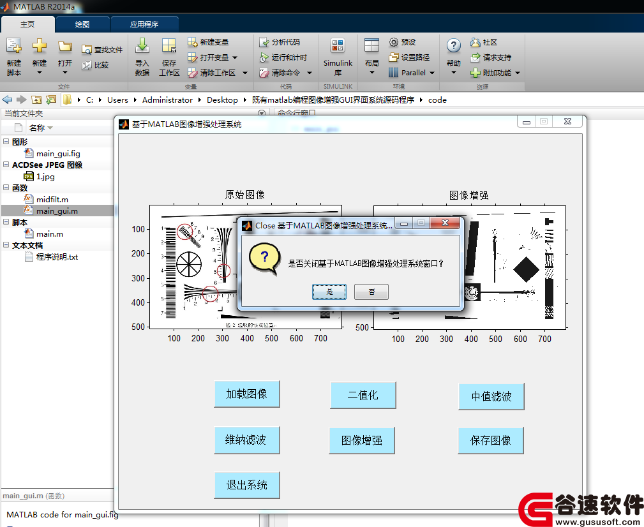Click current folder panel actions circle icon
The height and width of the screenshot is (527, 644).
click(x=261, y=113)
